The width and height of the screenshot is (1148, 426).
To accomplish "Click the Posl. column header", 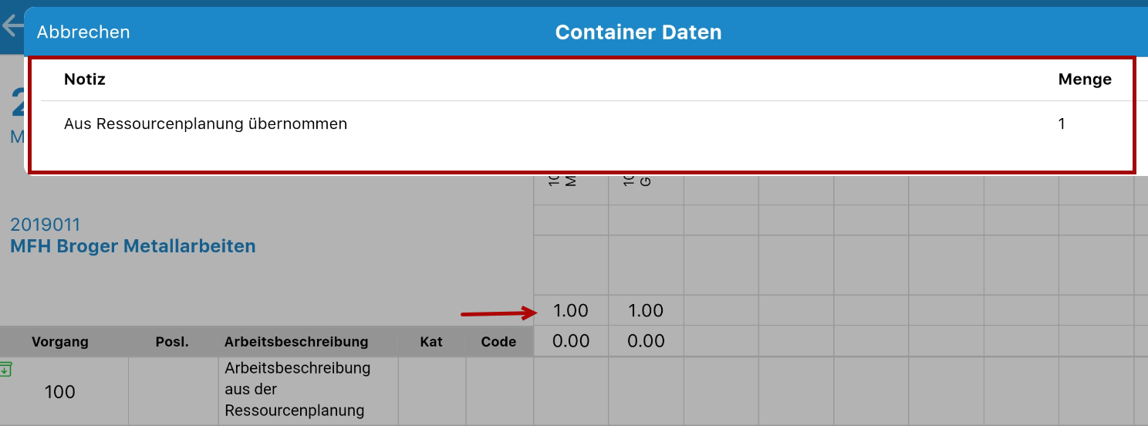I will (173, 341).
